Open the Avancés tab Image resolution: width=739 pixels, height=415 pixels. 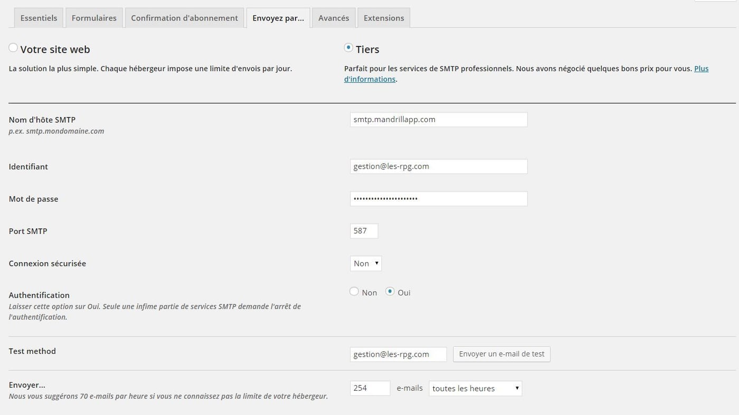[x=334, y=17]
